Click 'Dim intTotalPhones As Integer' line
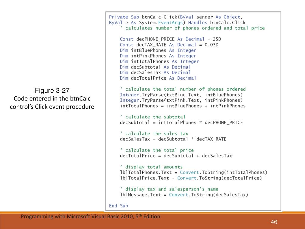305x229 pixels. pyautogui.click(x=160, y=61)
